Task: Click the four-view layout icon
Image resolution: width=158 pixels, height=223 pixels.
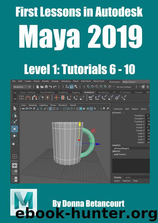Action: (x=14, y=172)
